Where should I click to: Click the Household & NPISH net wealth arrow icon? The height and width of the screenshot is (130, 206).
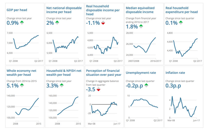click(62, 86)
